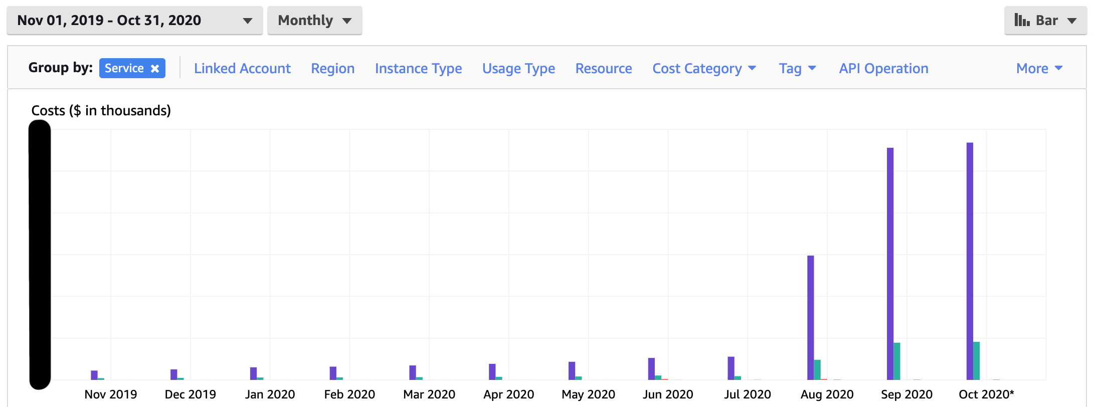Select the purple Aug 2020 bar
Screen dimensions: 1096x407
tap(810, 317)
